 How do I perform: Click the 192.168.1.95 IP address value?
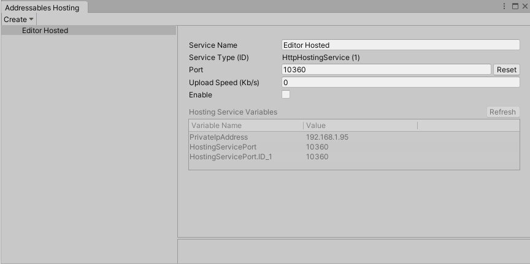click(x=327, y=137)
